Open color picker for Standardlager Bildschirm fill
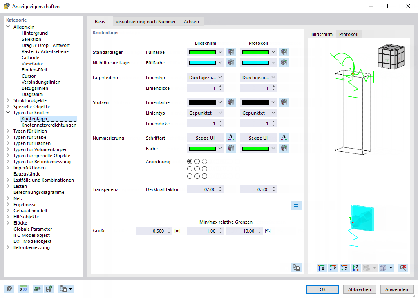 (x=231, y=52)
